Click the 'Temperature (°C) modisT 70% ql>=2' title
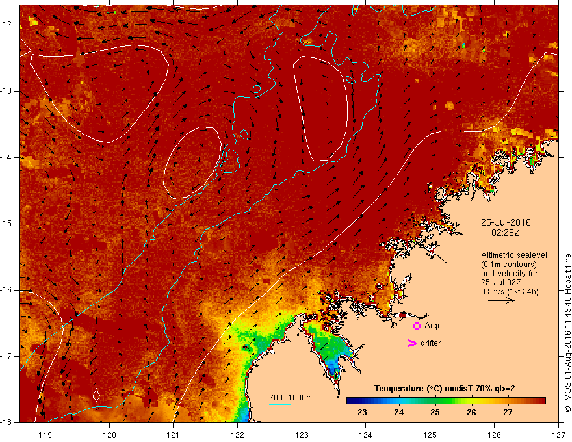This screenshot has height=442, width=572. point(445,389)
